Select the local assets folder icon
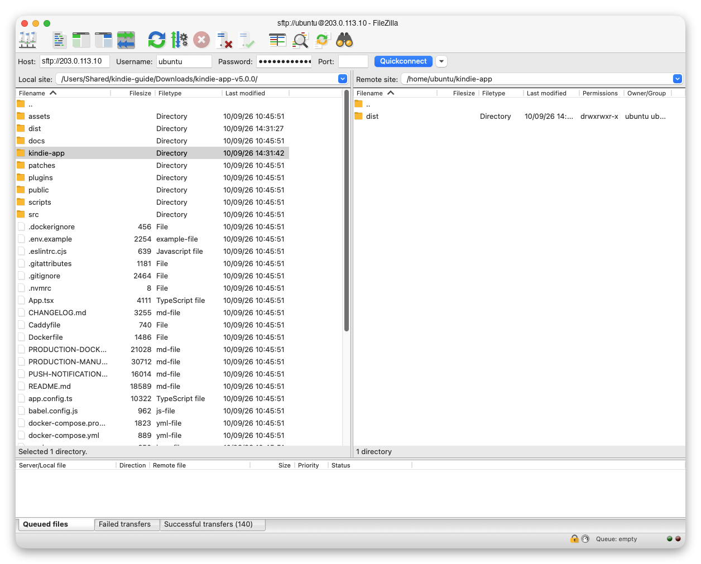This screenshot has width=701, height=564. click(x=21, y=116)
